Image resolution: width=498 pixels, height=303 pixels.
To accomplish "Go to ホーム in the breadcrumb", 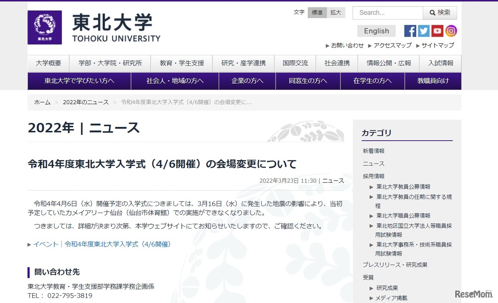I will tap(42, 102).
